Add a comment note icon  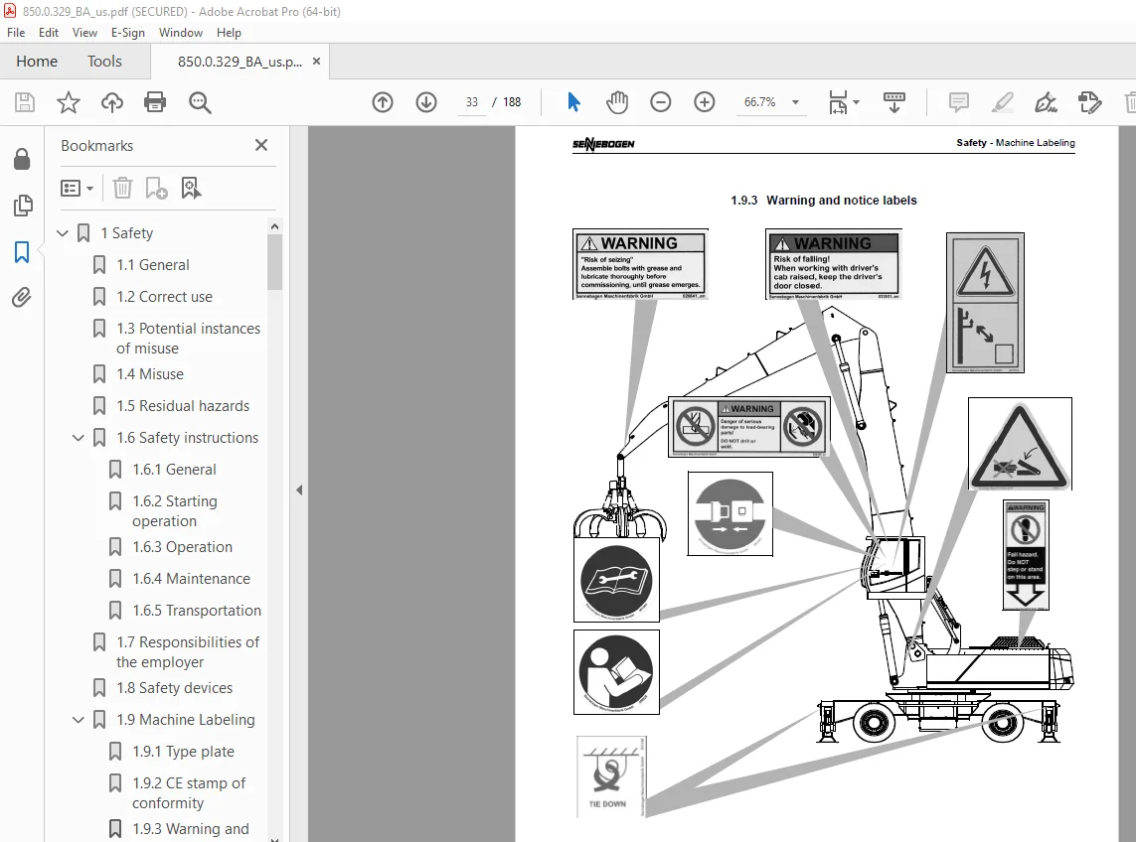958,102
